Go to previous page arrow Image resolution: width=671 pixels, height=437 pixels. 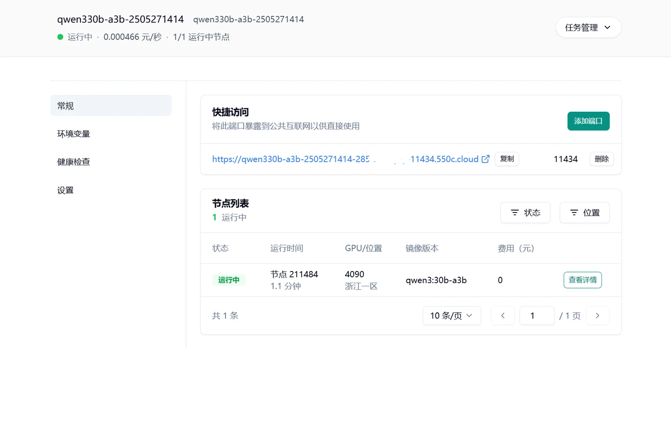pyautogui.click(x=503, y=316)
